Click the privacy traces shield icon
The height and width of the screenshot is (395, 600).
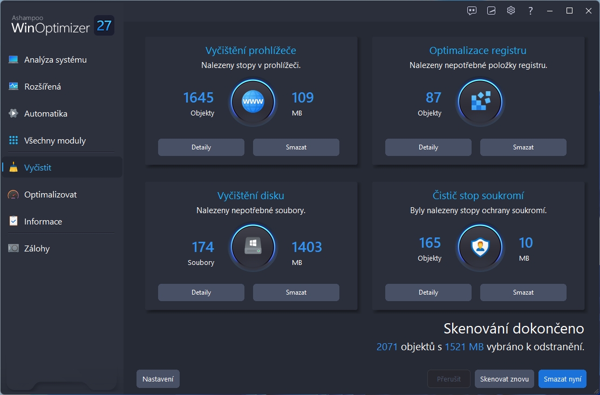480,247
